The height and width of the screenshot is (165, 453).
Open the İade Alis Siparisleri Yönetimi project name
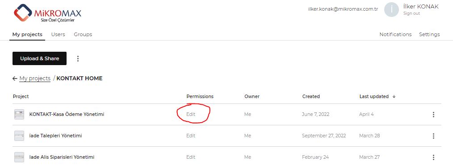point(62,157)
